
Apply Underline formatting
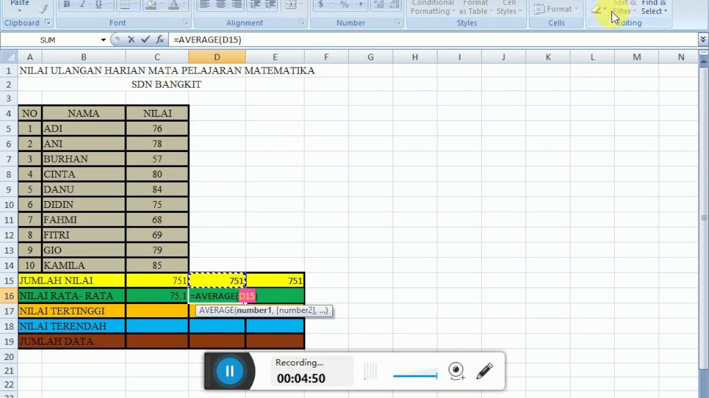point(99,5)
